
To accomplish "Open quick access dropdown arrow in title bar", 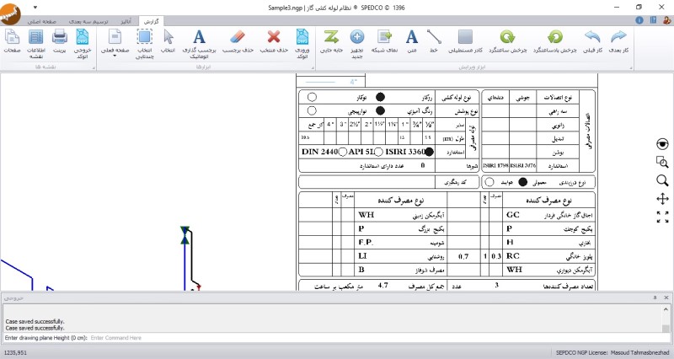I will (35, 8).
